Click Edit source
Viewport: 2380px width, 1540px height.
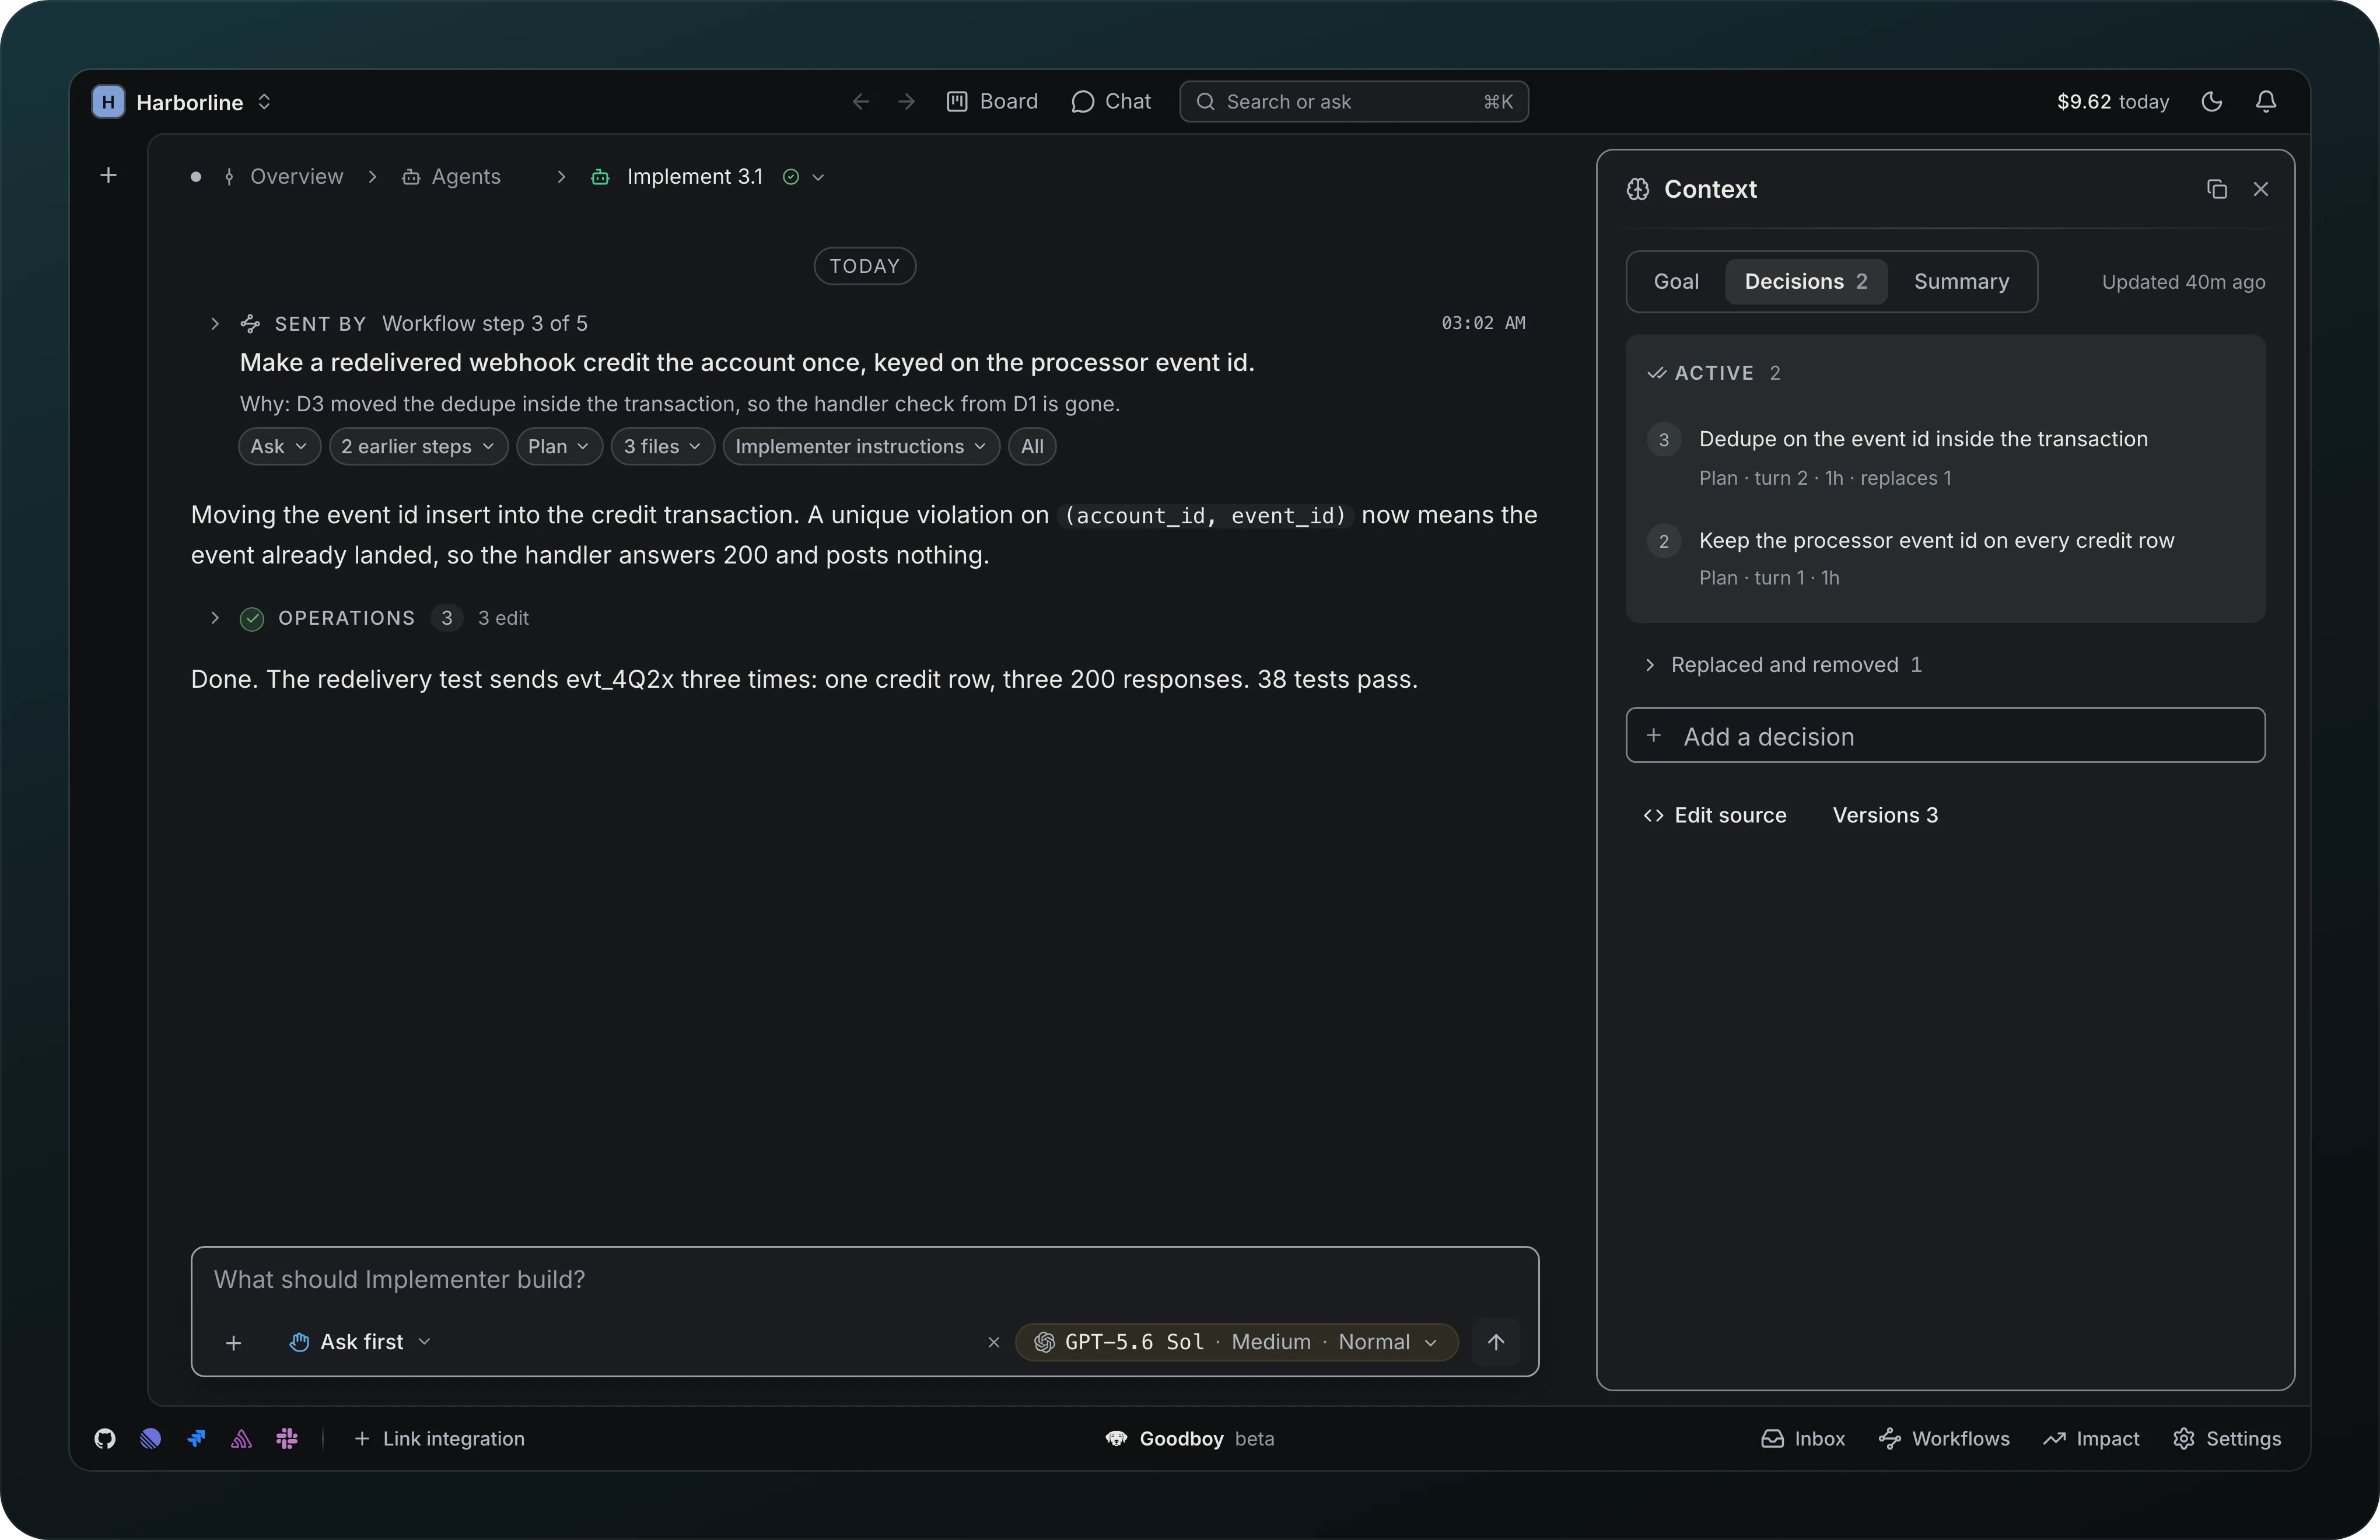(1715, 815)
